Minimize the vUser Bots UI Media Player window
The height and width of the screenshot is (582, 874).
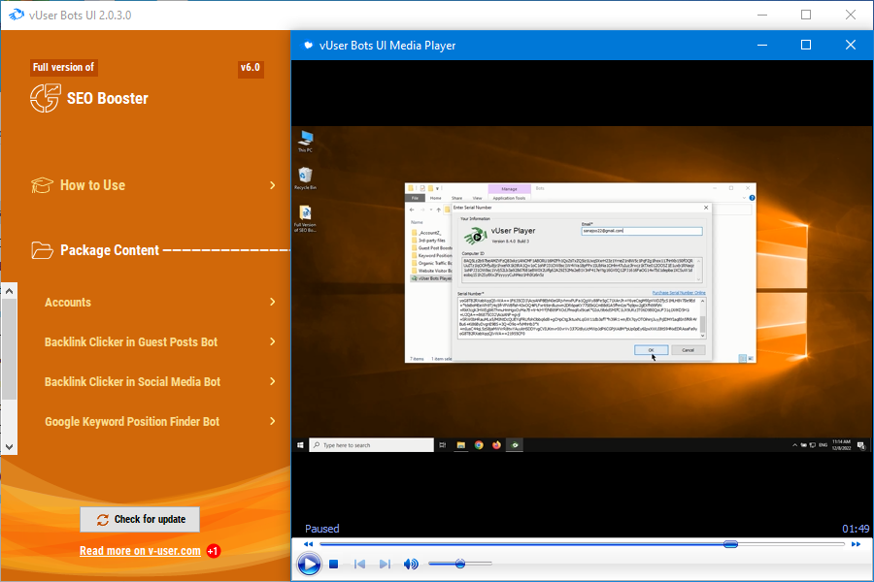762,46
